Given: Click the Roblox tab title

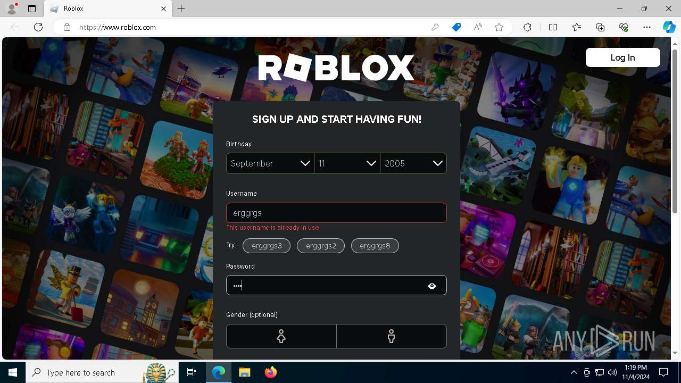Looking at the screenshot, I should (73, 9).
